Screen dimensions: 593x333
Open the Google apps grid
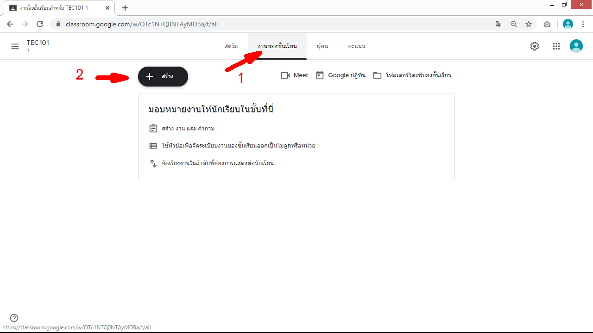tap(556, 46)
